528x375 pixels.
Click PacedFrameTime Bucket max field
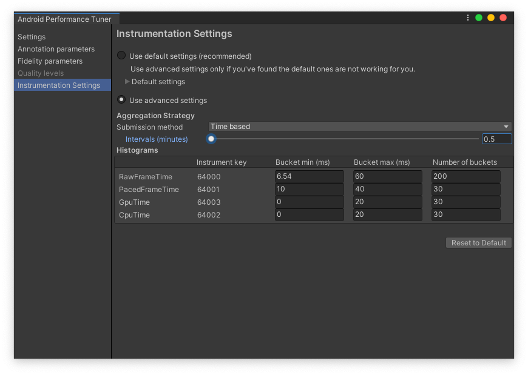click(387, 190)
